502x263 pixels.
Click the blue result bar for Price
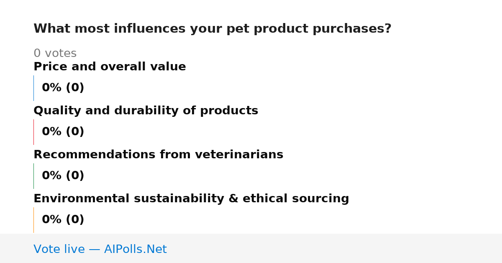[33, 88]
